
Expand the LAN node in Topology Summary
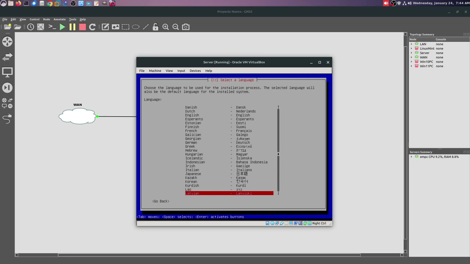point(412,44)
